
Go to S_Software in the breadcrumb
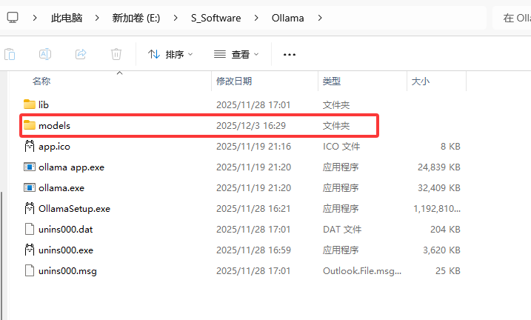216,18
